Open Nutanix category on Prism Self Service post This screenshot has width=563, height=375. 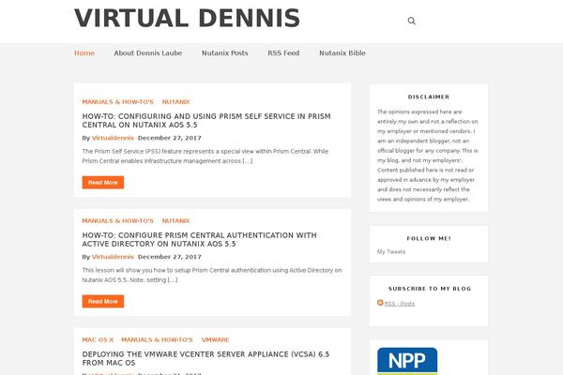click(176, 102)
